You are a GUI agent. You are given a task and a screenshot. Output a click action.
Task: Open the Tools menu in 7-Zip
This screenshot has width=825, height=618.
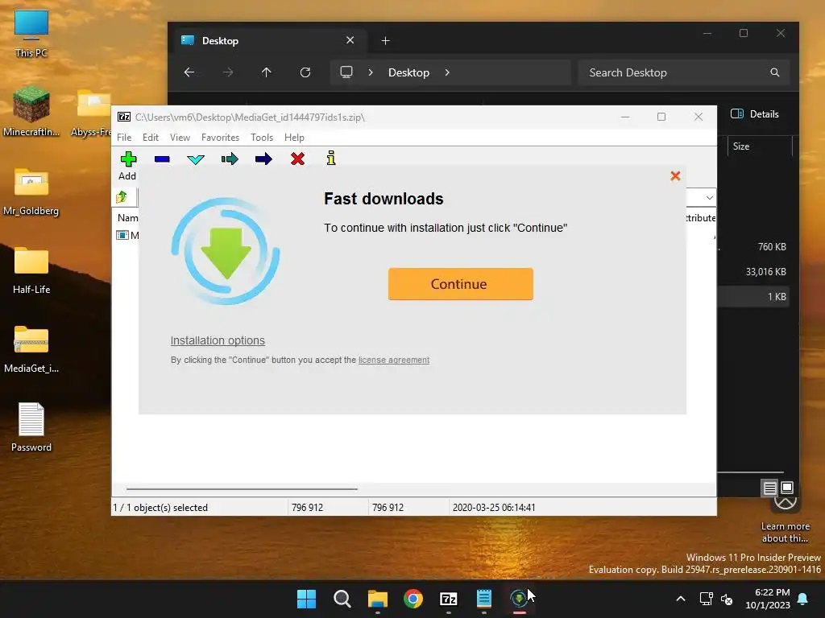point(262,137)
